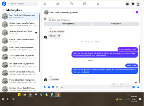
Task: Open File Explorer on taskbar
Action: 25,95
